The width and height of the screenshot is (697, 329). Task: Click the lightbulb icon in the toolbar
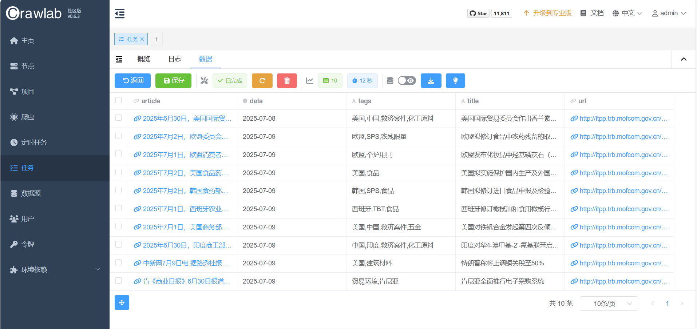[x=455, y=80]
